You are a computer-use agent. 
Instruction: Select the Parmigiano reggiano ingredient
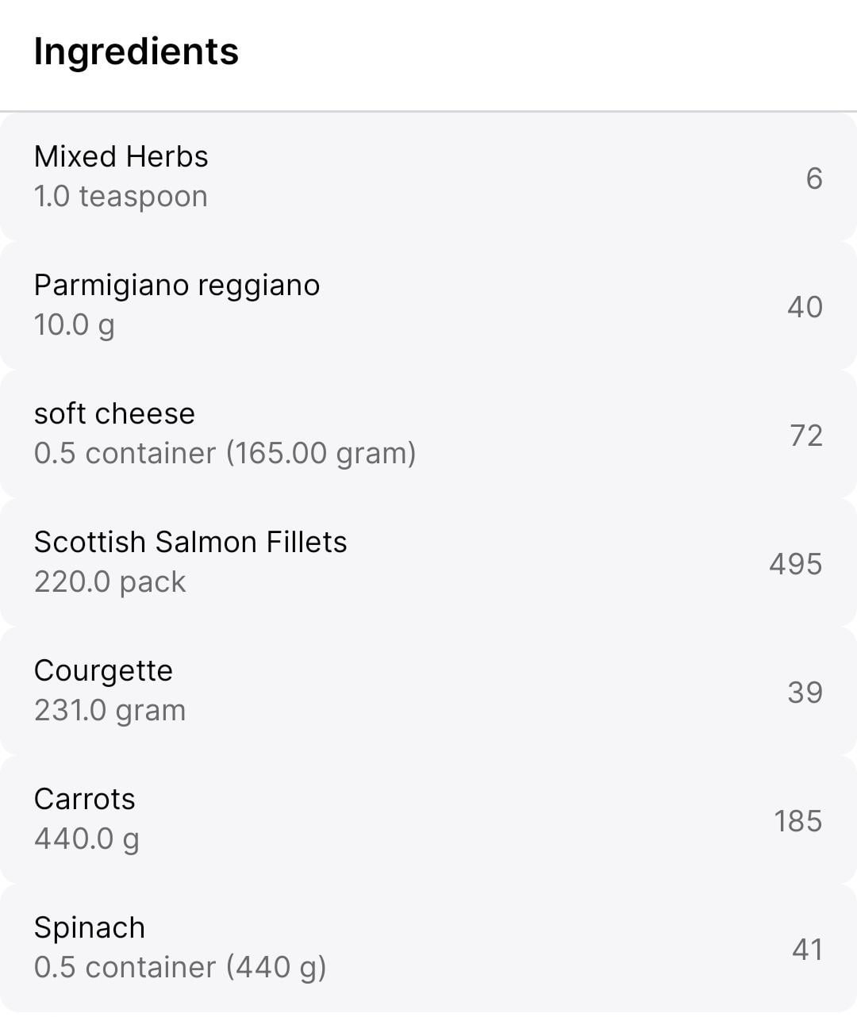point(428,305)
